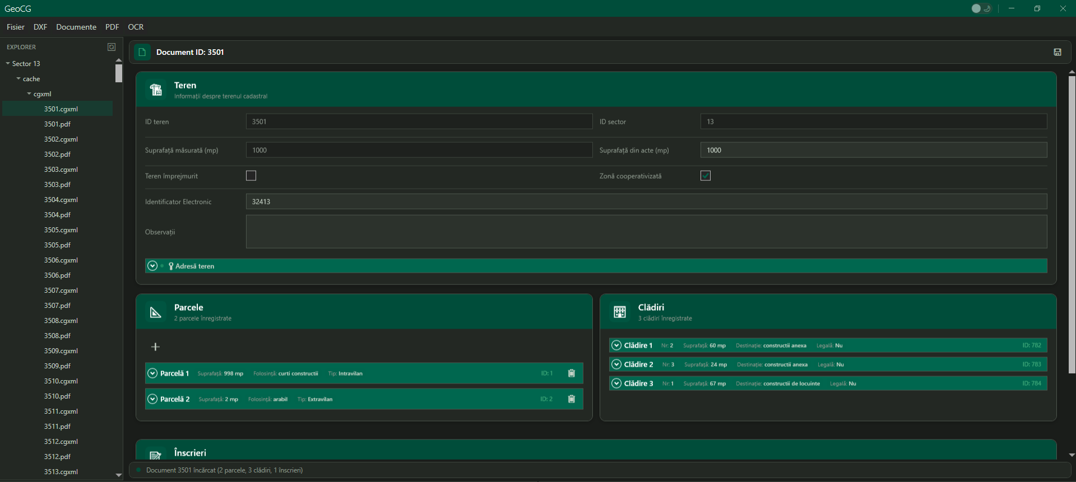Click the Observații text area
Screen dimensions: 1076x482
click(646, 232)
